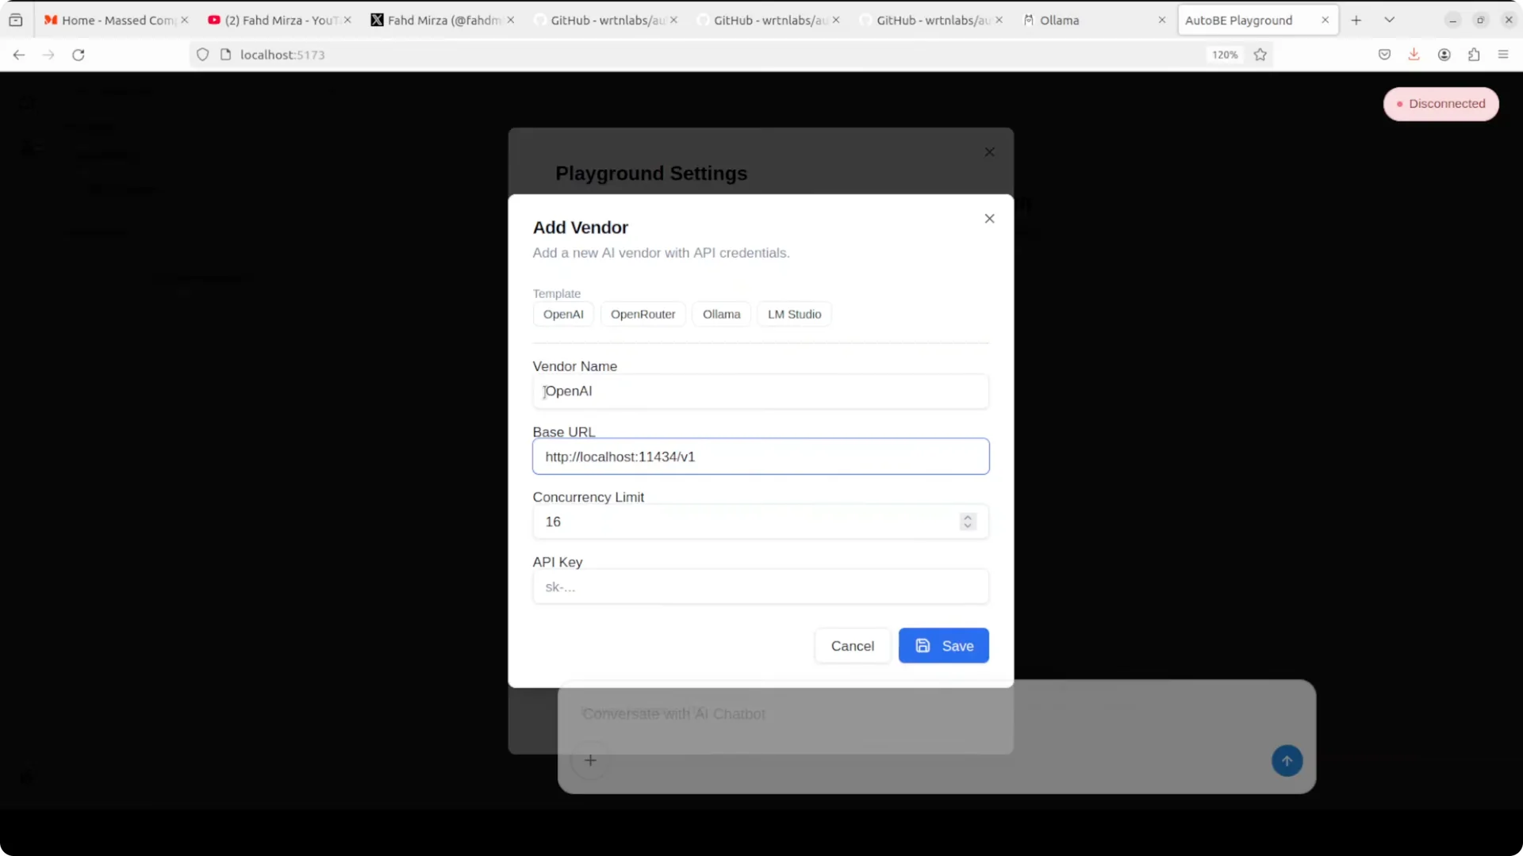Go back in browser history

(x=19, y=55)
